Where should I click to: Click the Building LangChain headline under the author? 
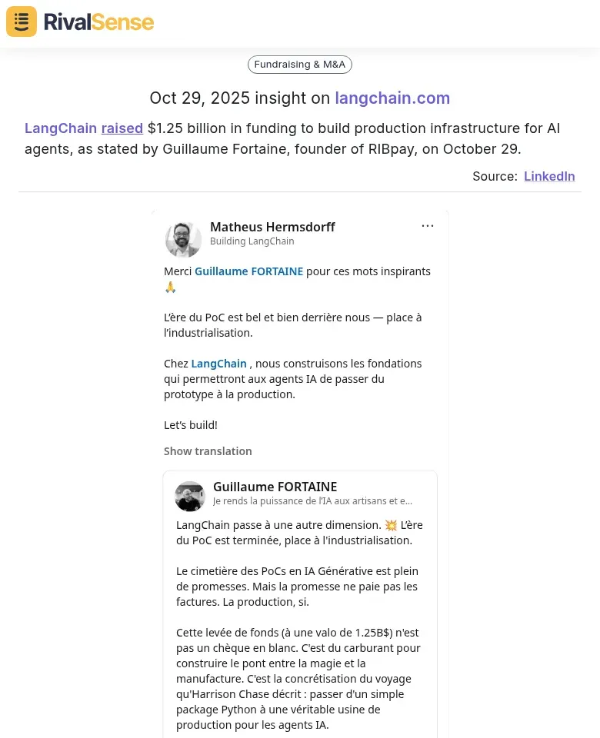(x=252, y=241)
